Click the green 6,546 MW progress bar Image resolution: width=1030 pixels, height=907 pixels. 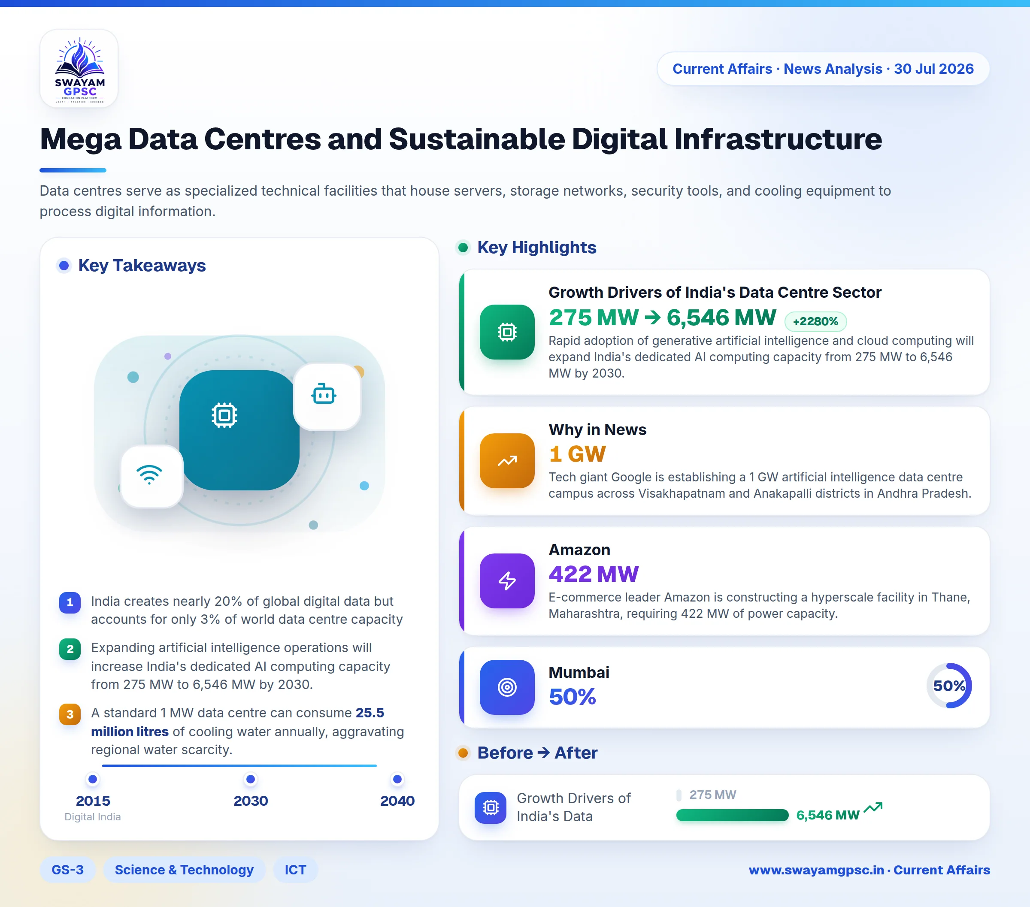(x=732, y=815)
